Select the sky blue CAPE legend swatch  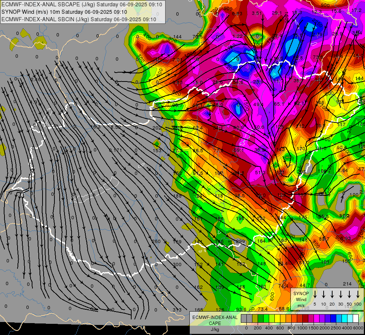click(339, 318)
